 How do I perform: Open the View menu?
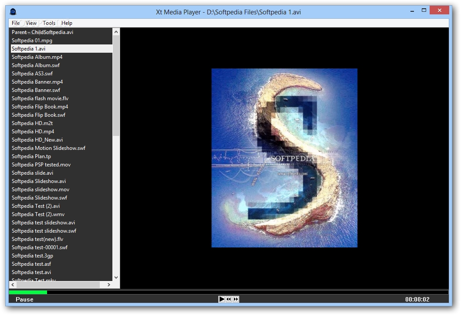[x=31, y=23]
